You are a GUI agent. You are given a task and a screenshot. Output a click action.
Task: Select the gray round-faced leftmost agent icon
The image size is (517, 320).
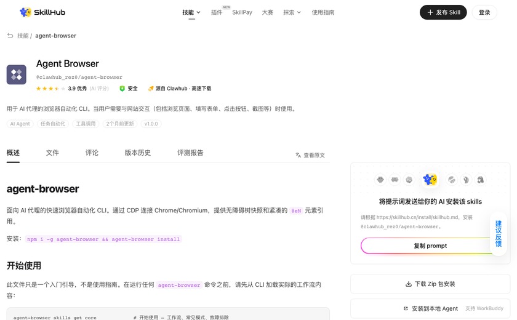click(380, 180)
